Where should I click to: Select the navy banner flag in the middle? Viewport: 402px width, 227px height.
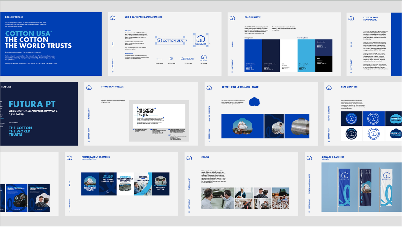366,187
